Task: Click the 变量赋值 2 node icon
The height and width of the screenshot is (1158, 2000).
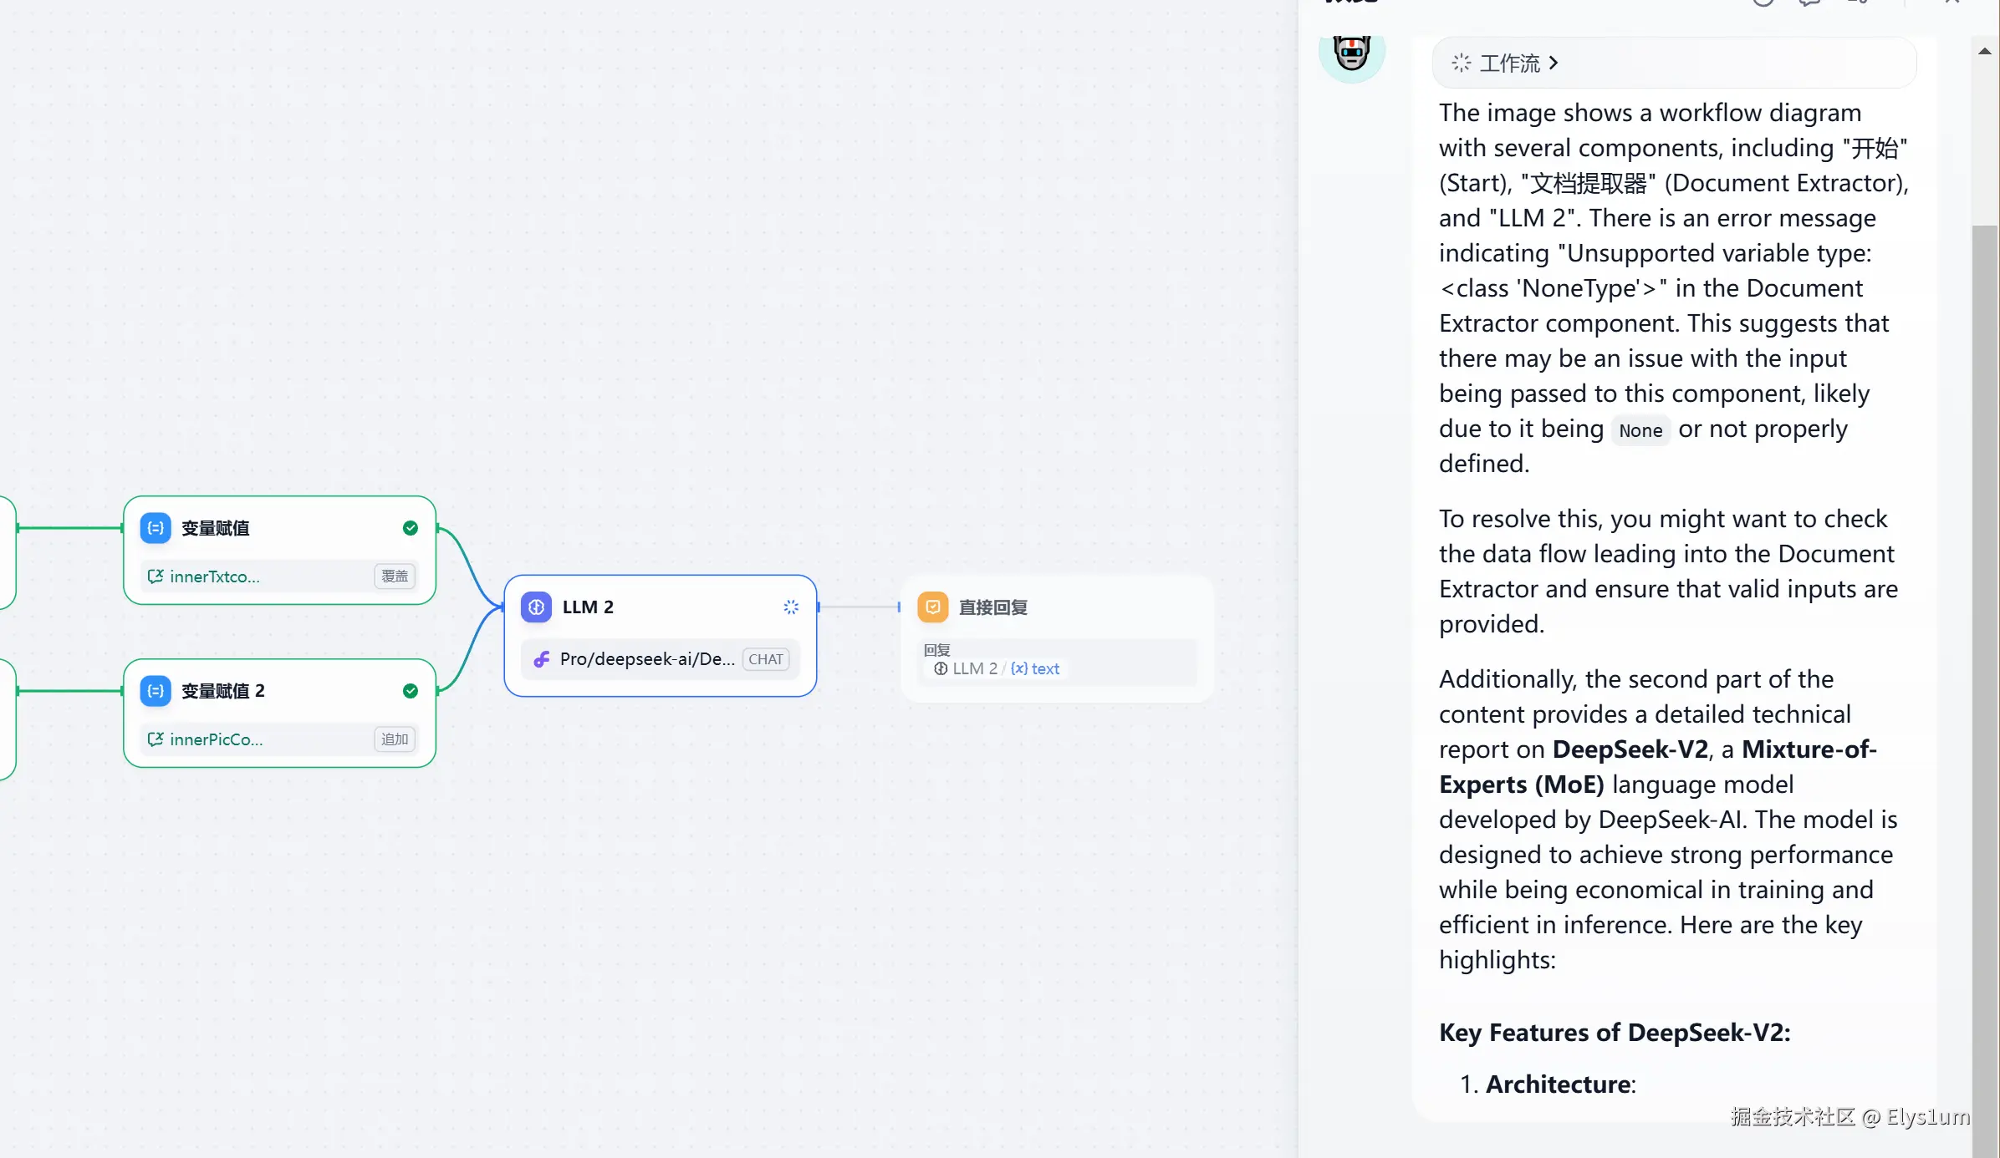Action: [x=156, y=691]
